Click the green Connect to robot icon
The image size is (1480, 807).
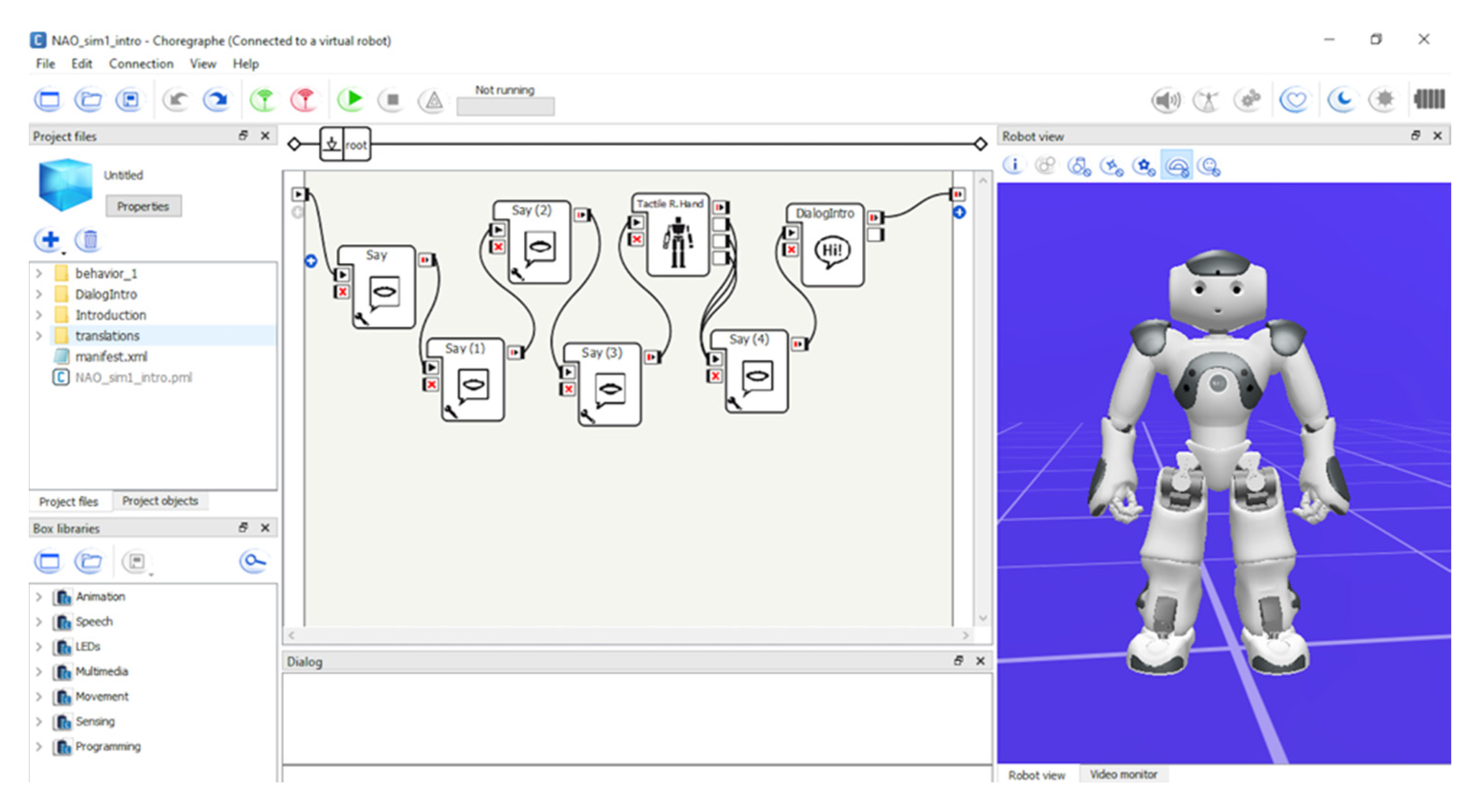click(264, 100)
